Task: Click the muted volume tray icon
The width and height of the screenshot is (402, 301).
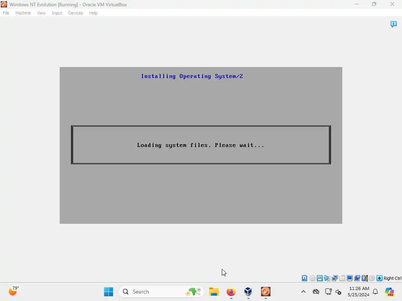Action: (x=338, y=292)
